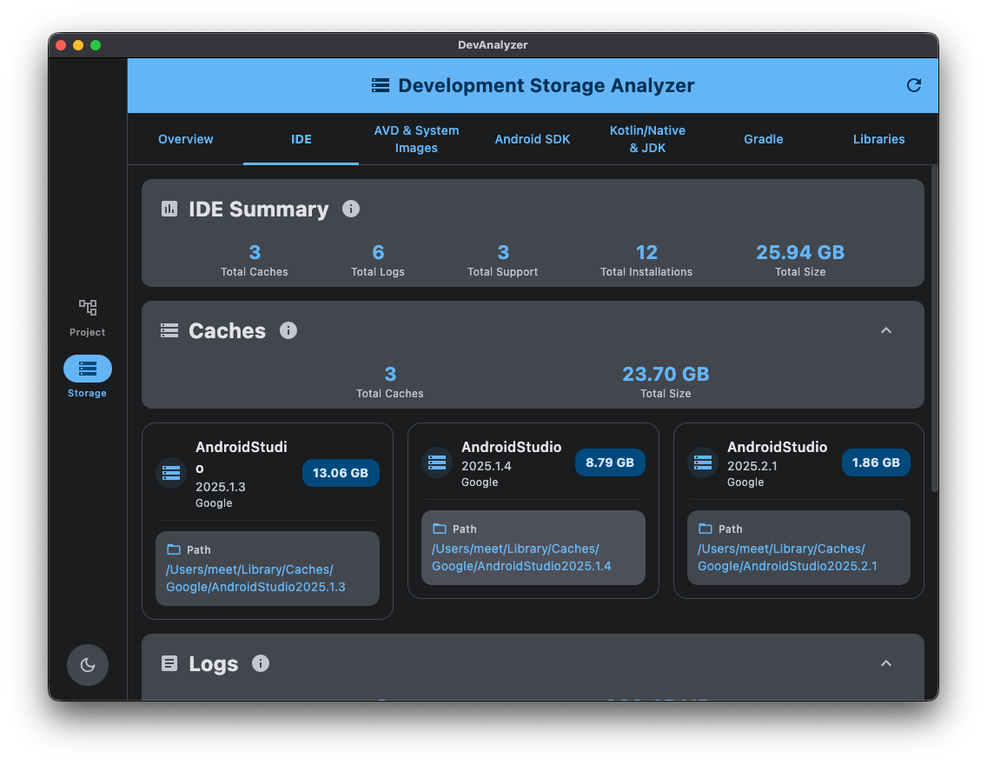Screen dimensions: 987x765
Task: Collapse the Logs section
Action: (x=885, y=663)
